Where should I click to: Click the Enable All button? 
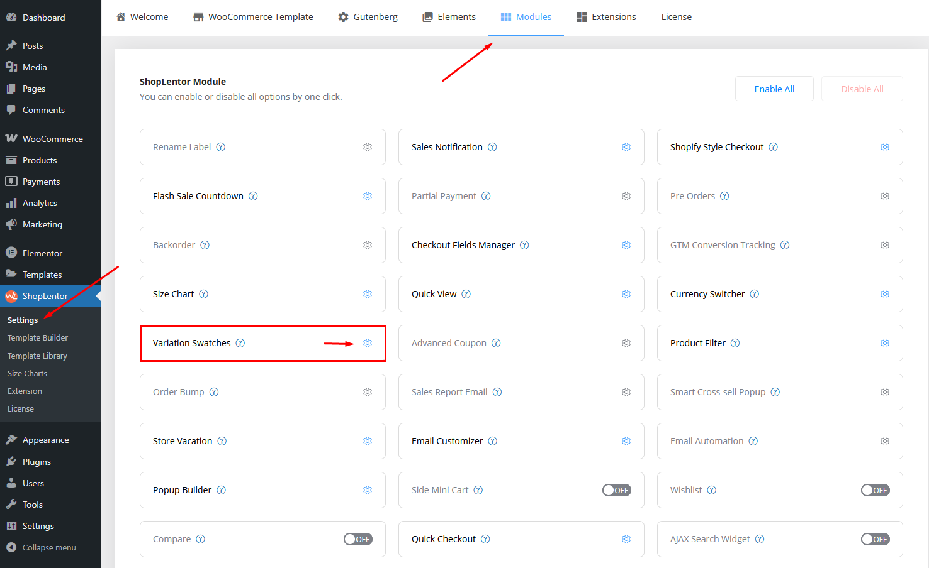774,89
